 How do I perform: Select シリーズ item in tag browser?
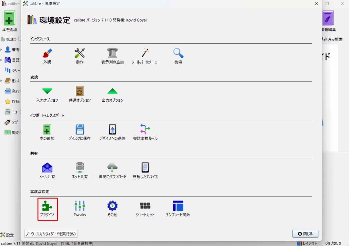(x=12, y=70)
